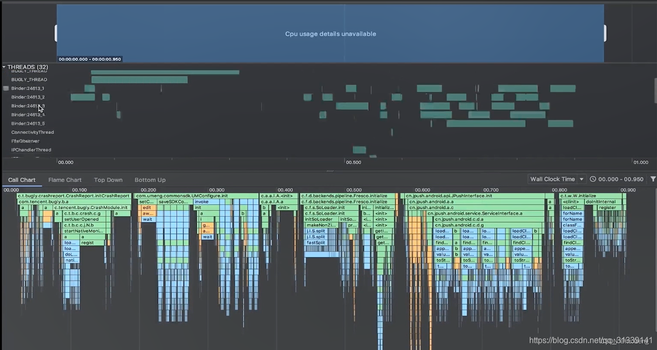
Task: Click the setUserOpened call bar
Action: tap(85, 219)
